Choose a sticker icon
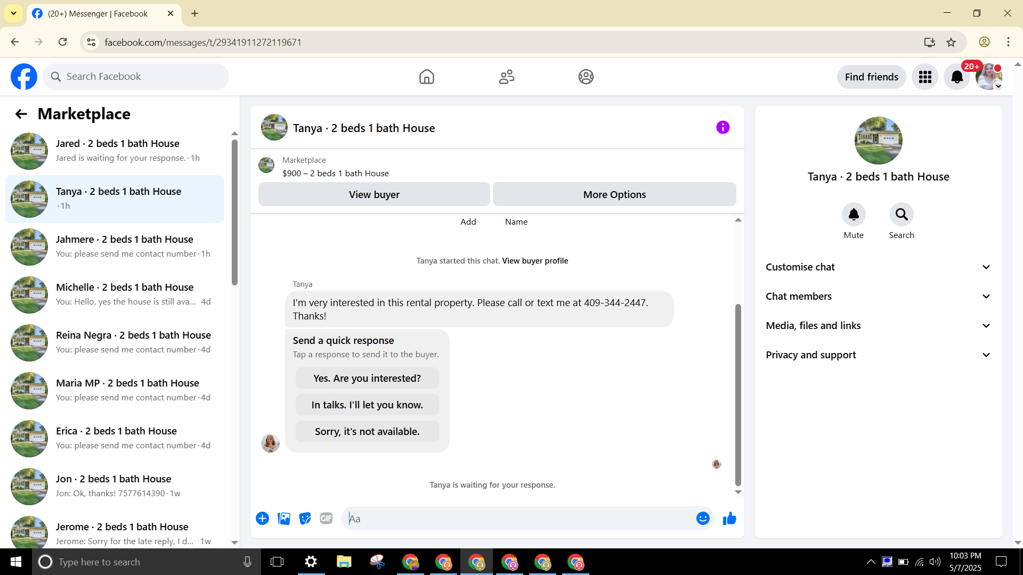 point(305,519)
